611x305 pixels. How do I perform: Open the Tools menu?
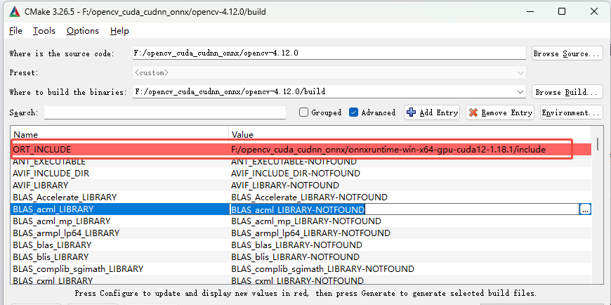tap(44, 31)
